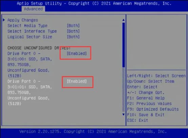The height and width of the screenshot is (138, 188).
Task: Click 'CHOOSE UNCONFIGURED DRIVES:' heading
Action: point(39,48)
